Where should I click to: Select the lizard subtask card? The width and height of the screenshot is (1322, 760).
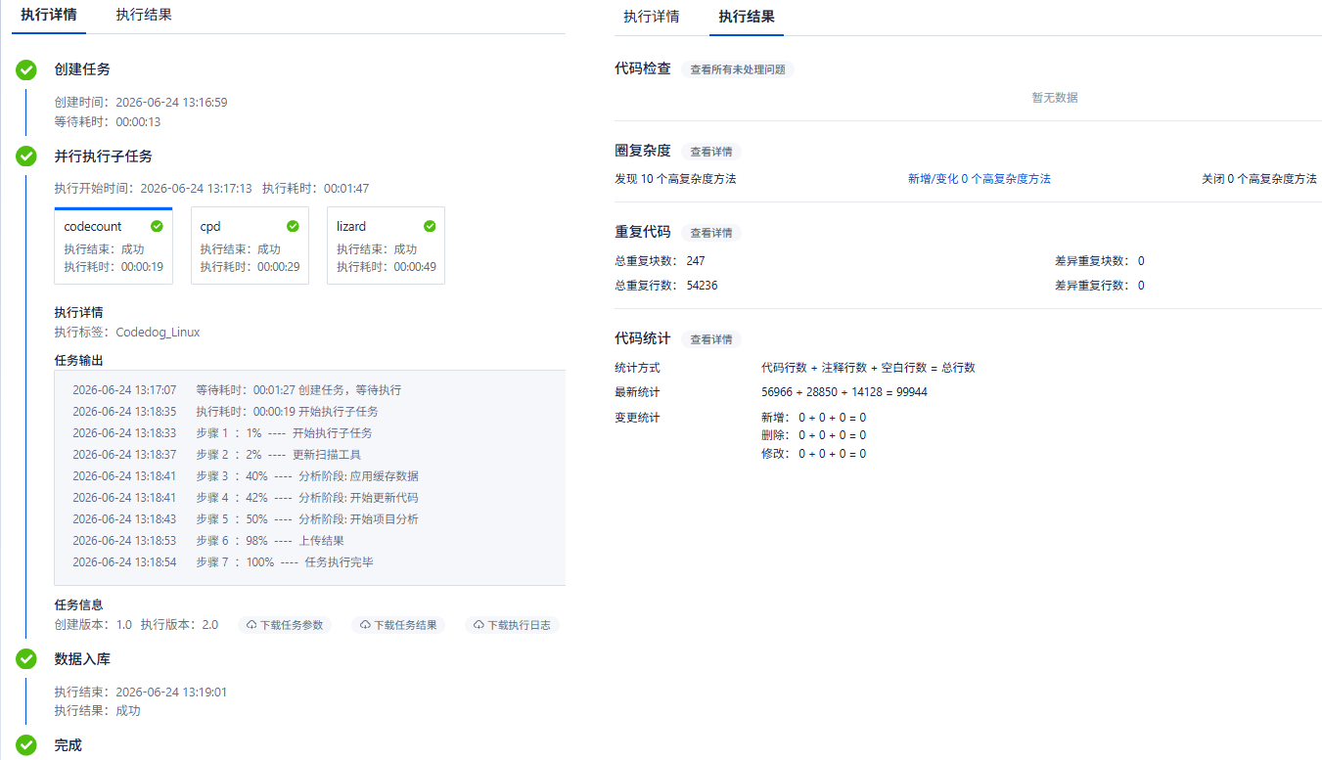click(386, 246)
